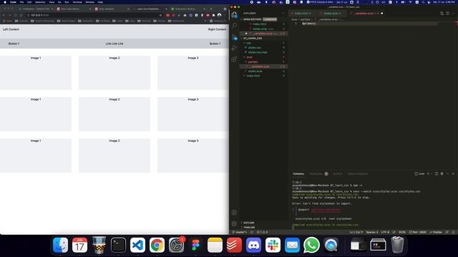Click Spaces: 4 indentation in status bar
Image resolution: width=458 pixels, height=257 pixels.
pyautogui.click(x=372, y=232)
